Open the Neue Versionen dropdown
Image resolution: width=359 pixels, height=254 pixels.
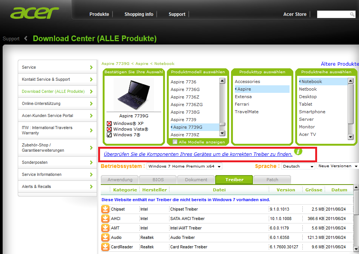(338, 166)
